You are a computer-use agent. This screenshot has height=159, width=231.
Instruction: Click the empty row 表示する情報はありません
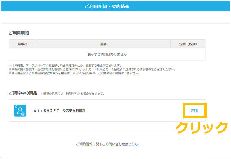[x=107, y=54]
